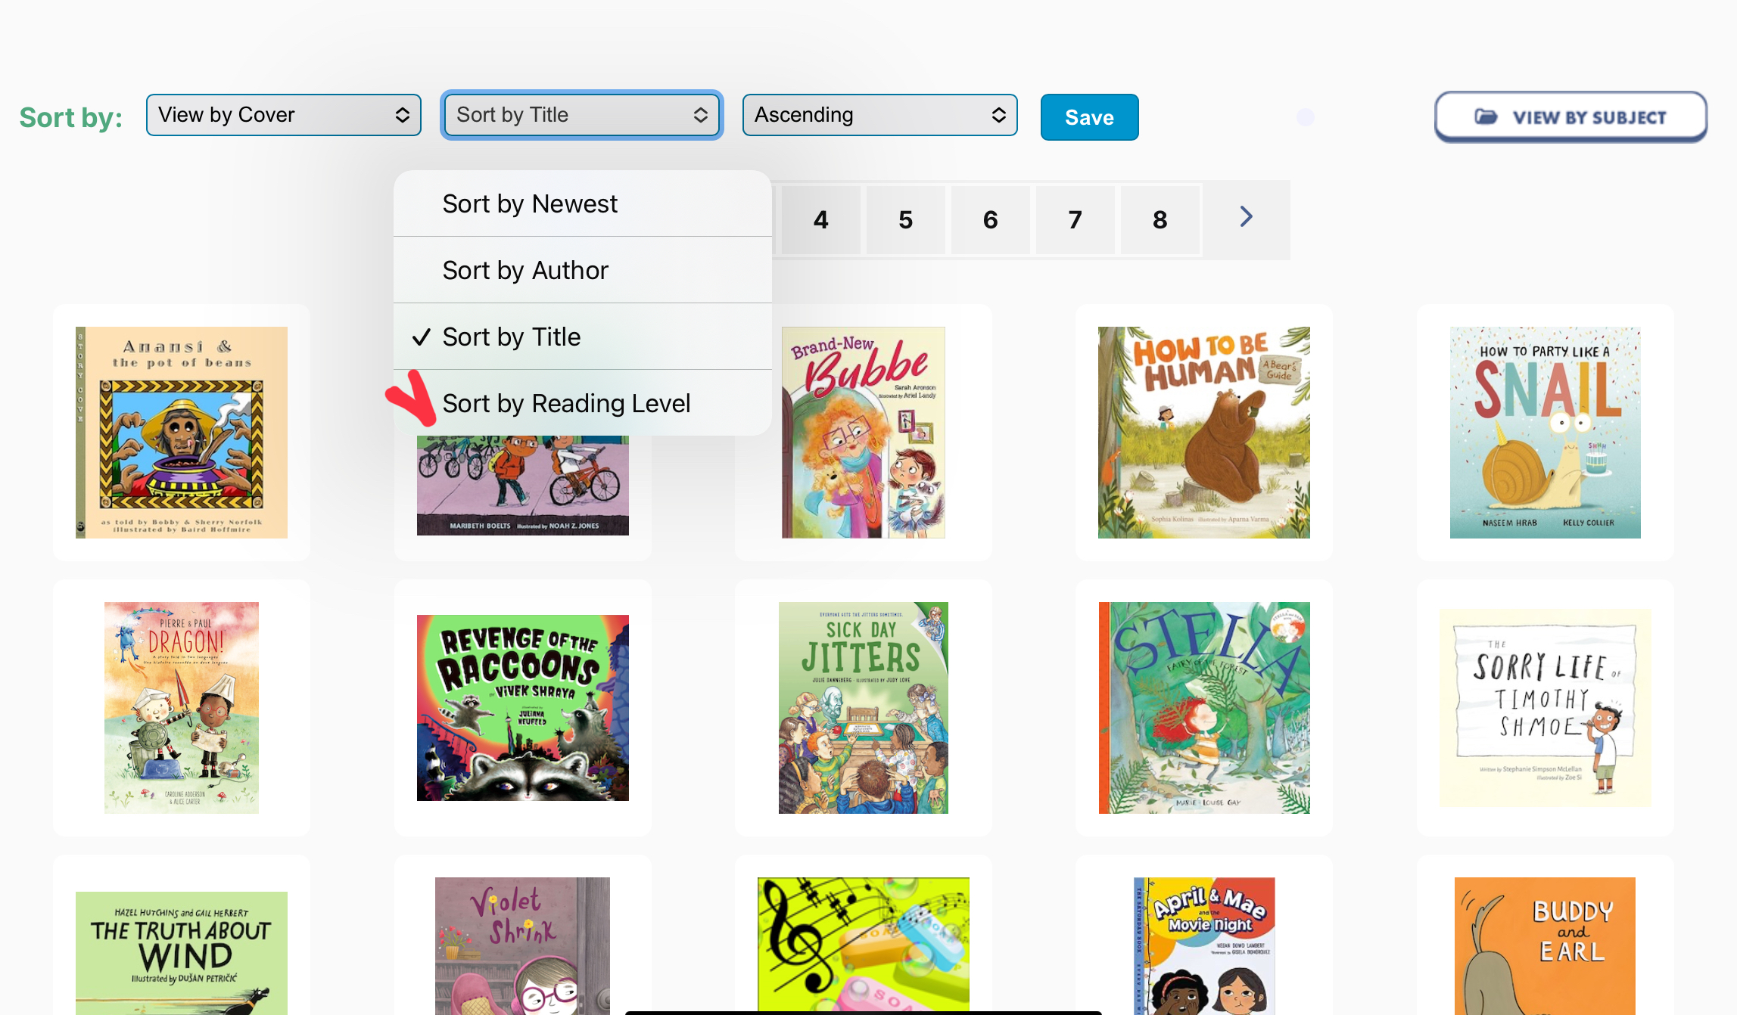Image resolution: width=1737 pixels, height=1015 pixels.
Task: Open the treble clef music book cover
Action: 863,944
